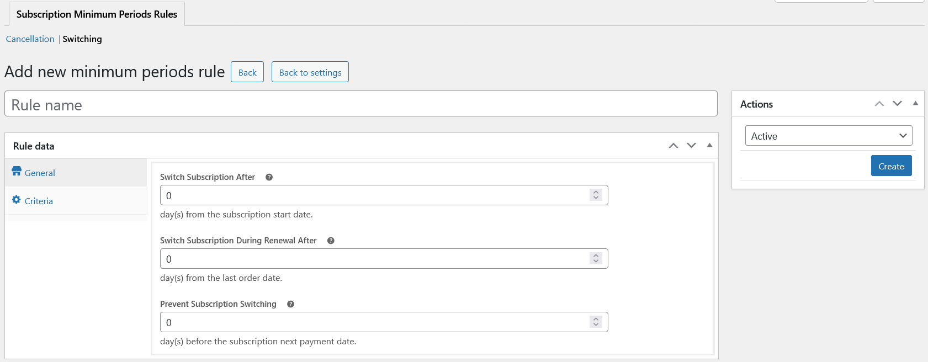
Task: Collapse the Rule data panel
Action: tap(709, 146)
